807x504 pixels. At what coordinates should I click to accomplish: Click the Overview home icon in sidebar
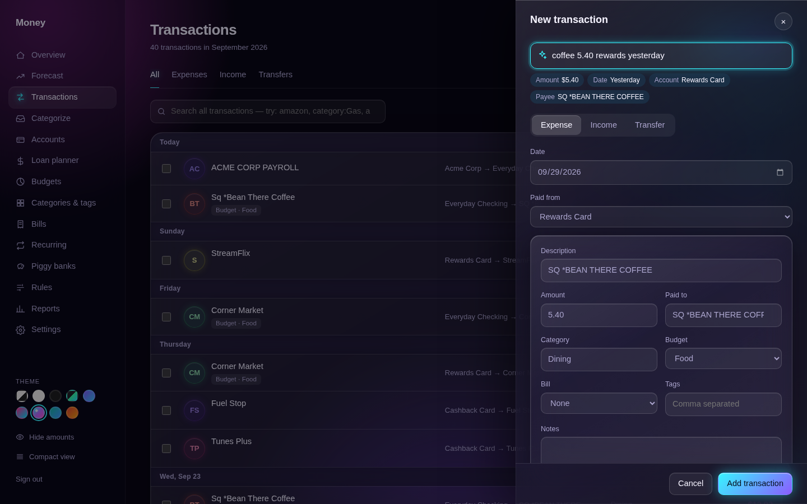pos(21,55)
